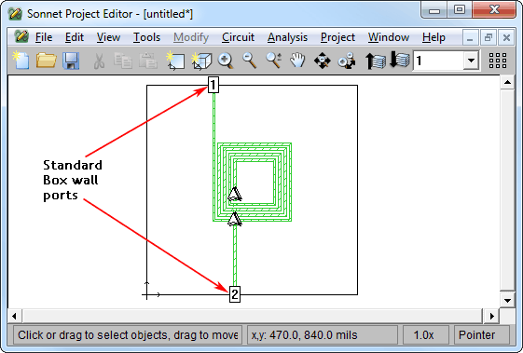Open the Project menu
The width and height of the screenshot is (523, 353).
[337, 37]
